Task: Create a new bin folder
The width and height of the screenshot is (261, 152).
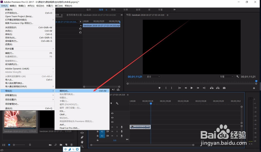Action: tap(61, 145)
